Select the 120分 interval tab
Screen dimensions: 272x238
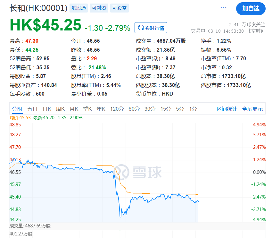coord(117,109)
